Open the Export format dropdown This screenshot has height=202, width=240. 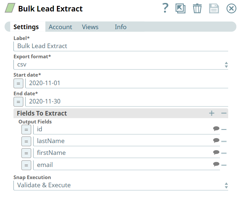point(121,64)
